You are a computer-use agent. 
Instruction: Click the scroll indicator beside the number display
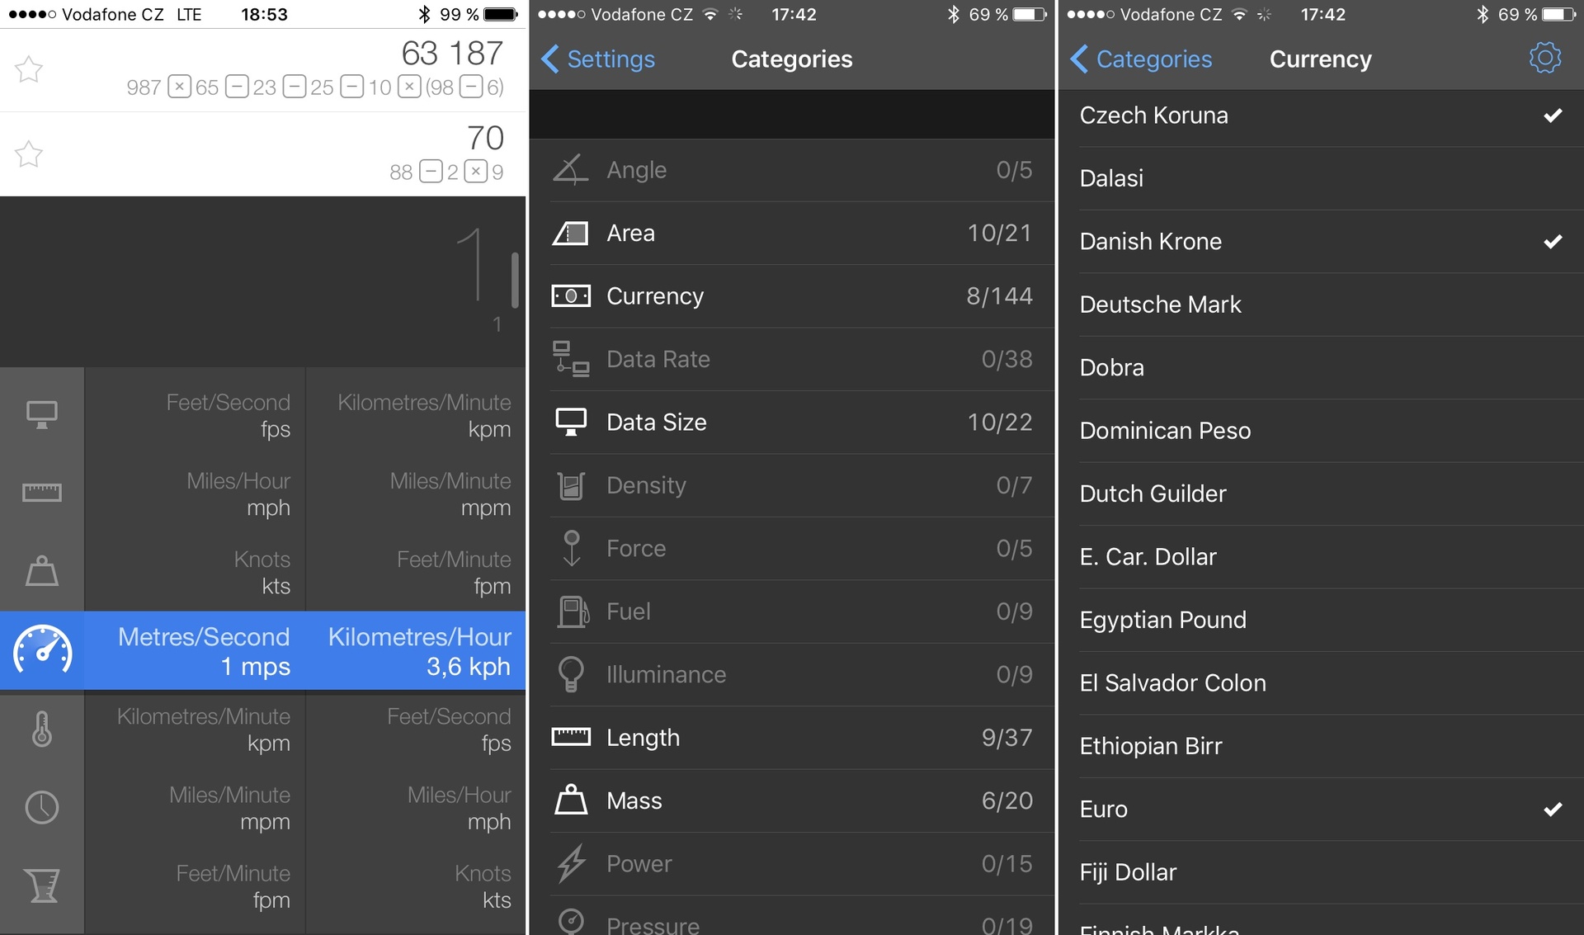pos(515,281)
